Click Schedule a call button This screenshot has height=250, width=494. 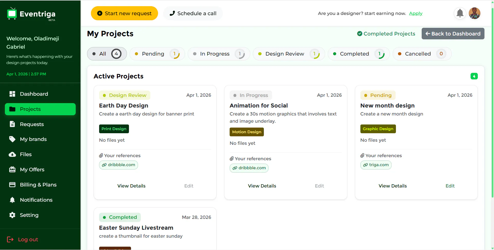[x=193, y=13]
